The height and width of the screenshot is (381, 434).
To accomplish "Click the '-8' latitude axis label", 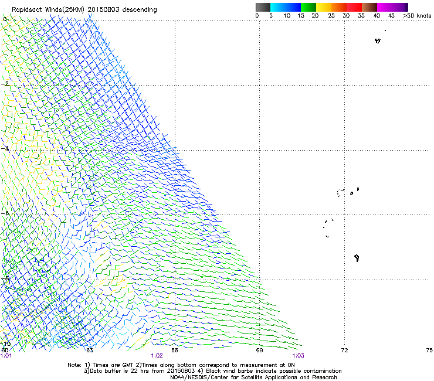I will [5, 278].
